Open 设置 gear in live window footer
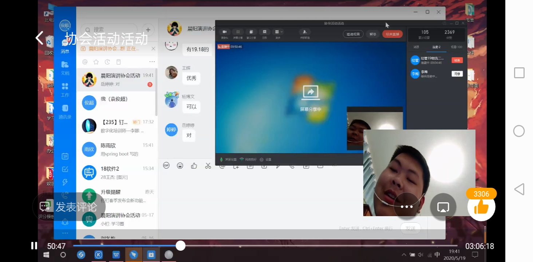 [x=266, y=159]
